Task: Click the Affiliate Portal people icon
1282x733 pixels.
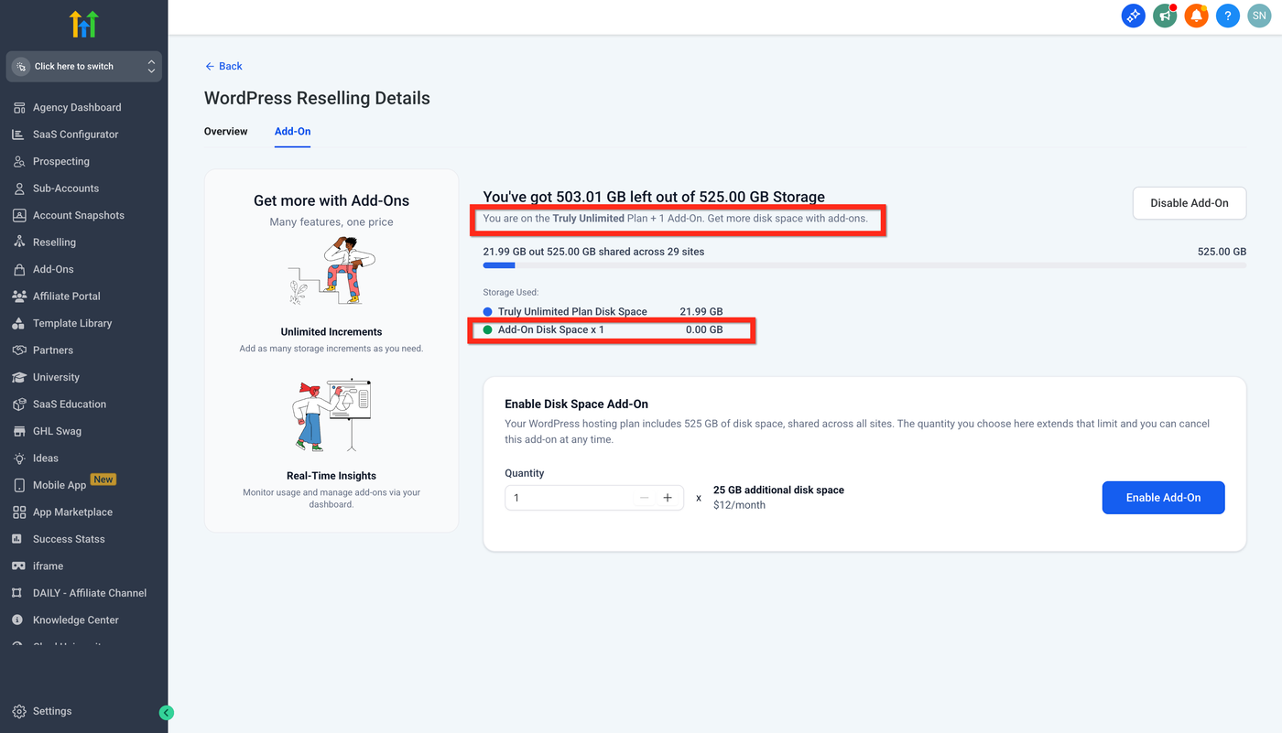Action: 19,296
